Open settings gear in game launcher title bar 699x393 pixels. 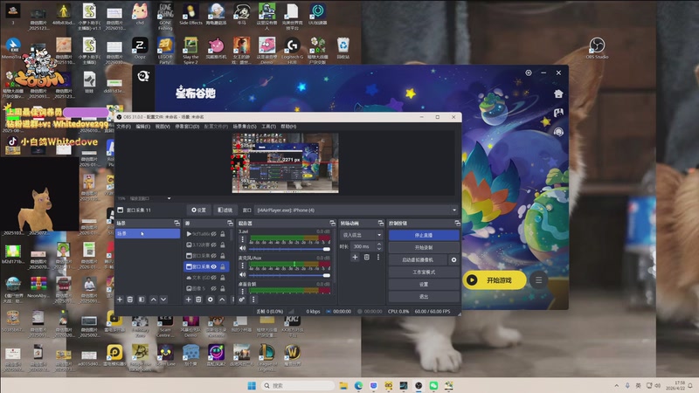(529, 72)
